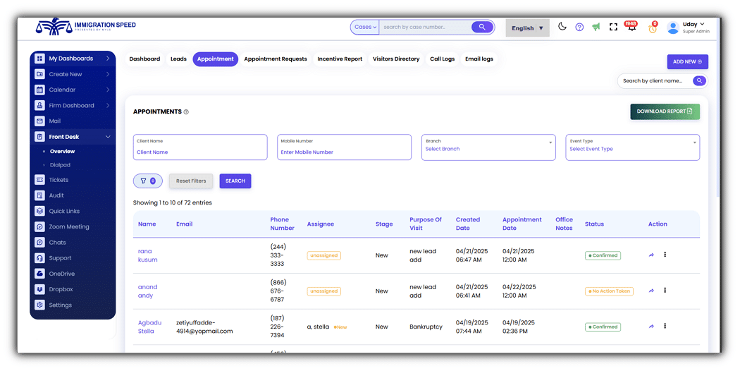Click the Tickets sidebar icon

pos(39,180)
